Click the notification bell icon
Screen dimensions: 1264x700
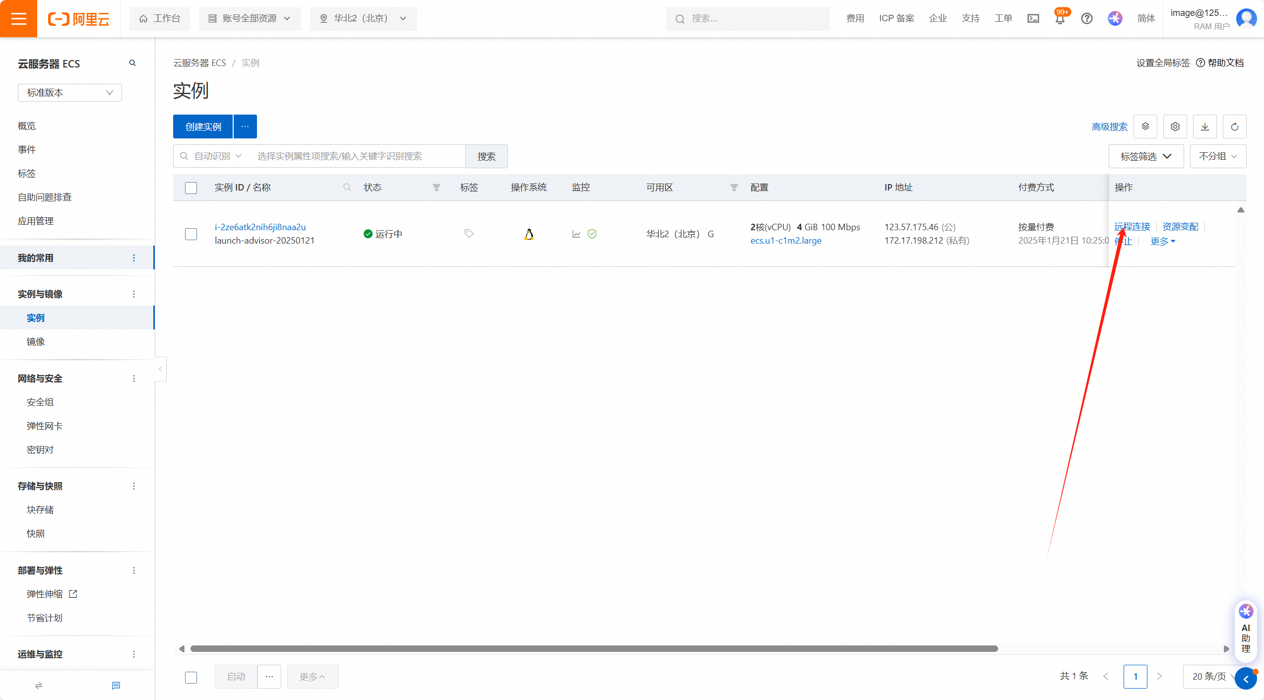1060,19
